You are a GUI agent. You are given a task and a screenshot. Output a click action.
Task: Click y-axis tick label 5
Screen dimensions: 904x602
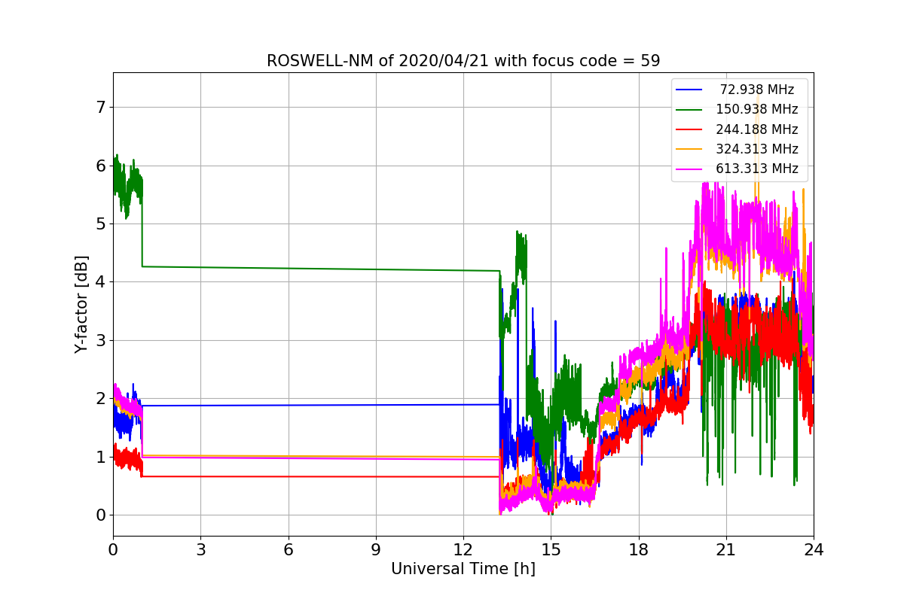pyautogui.click(x=101, y=224)
